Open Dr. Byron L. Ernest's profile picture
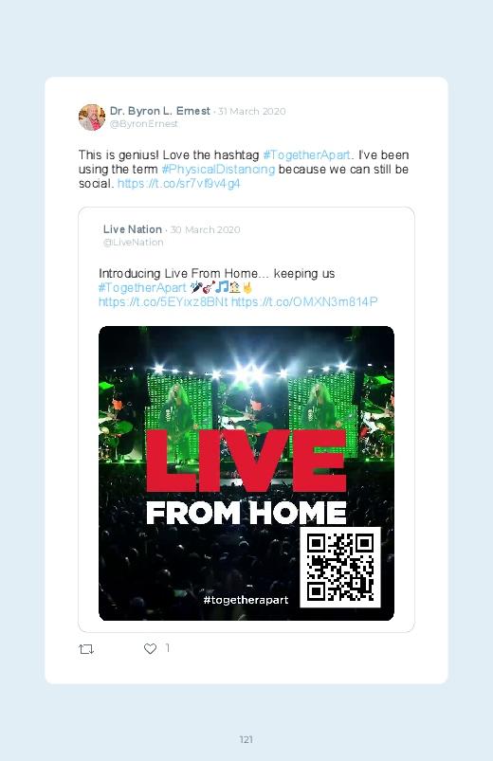 click(92, 118)
